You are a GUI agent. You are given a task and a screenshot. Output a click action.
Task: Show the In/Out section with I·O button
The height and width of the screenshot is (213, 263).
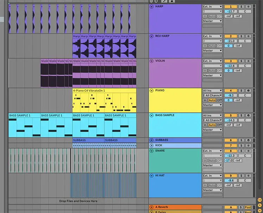point(260,200)
